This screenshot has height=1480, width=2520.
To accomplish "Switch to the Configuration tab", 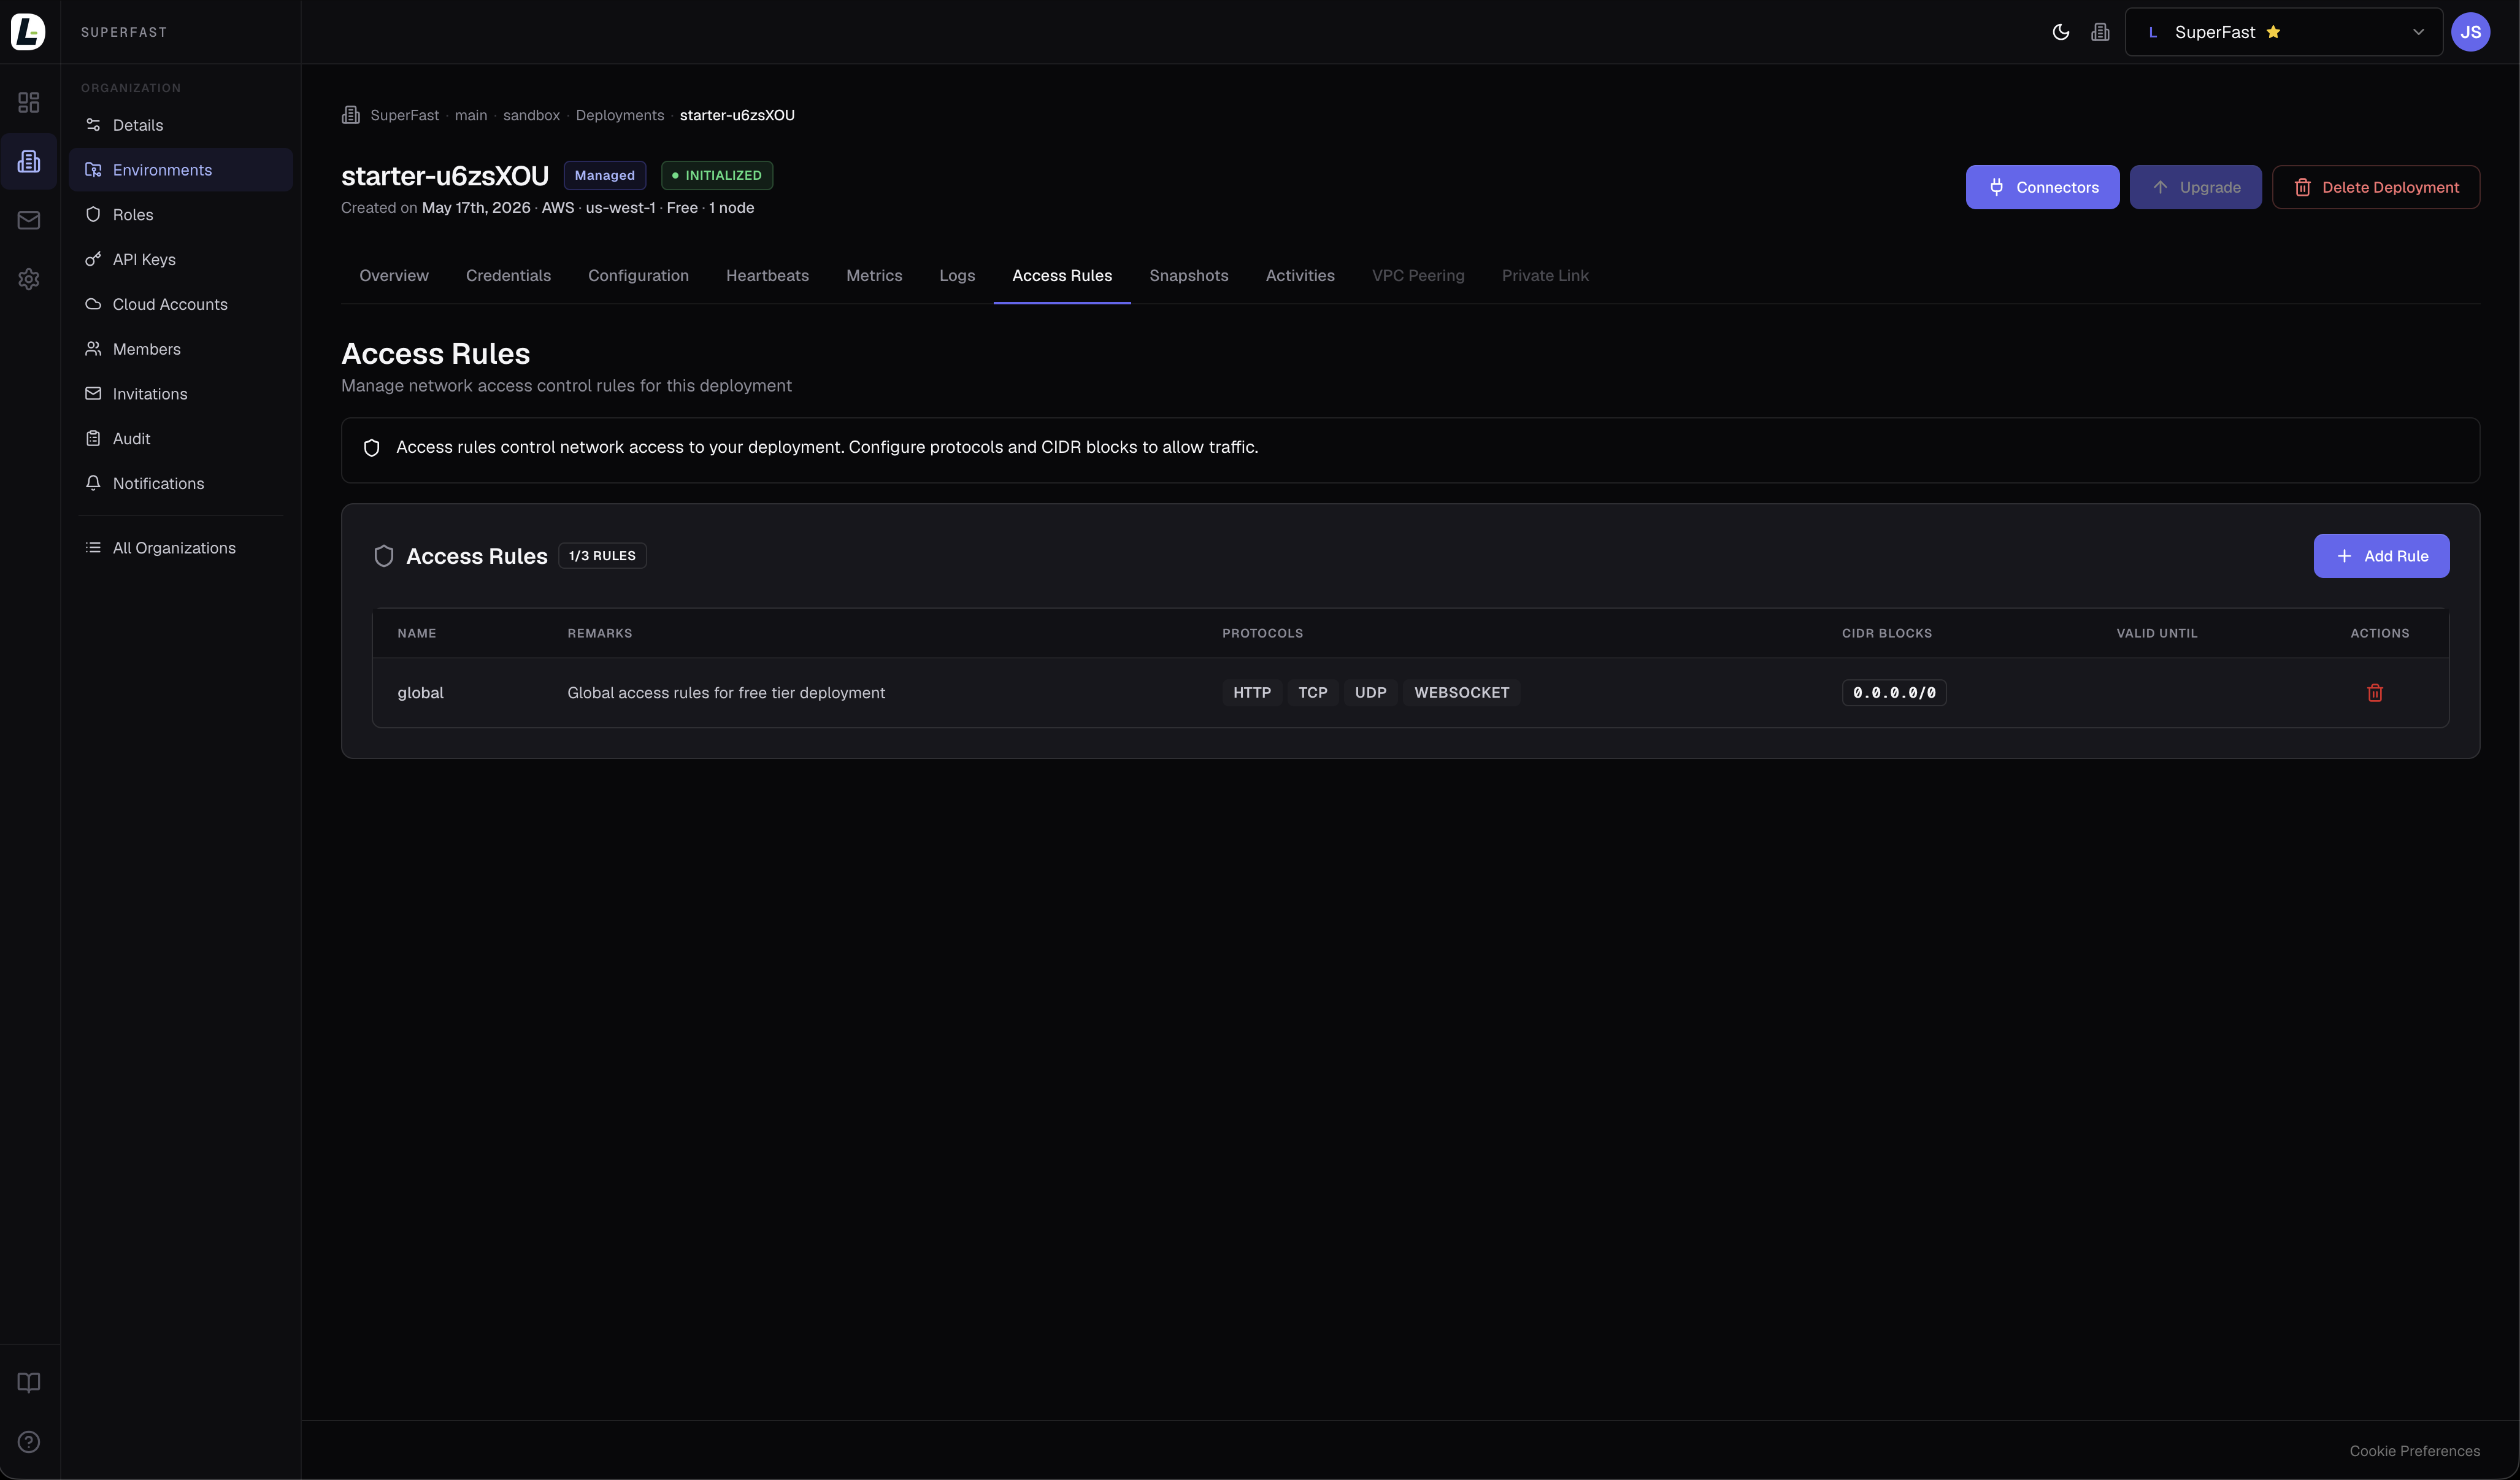I will [638, 275].
